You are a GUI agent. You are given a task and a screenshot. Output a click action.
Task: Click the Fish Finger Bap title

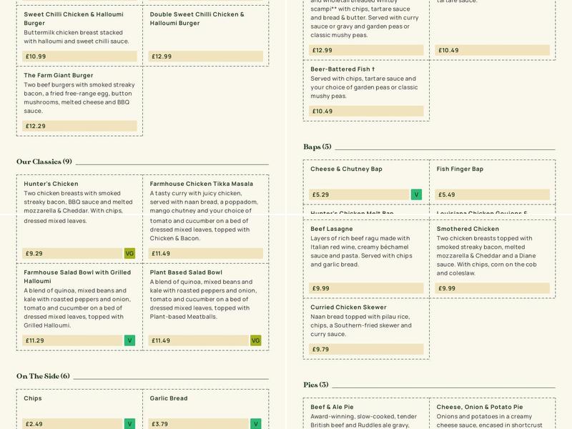(x=460, y=169)
